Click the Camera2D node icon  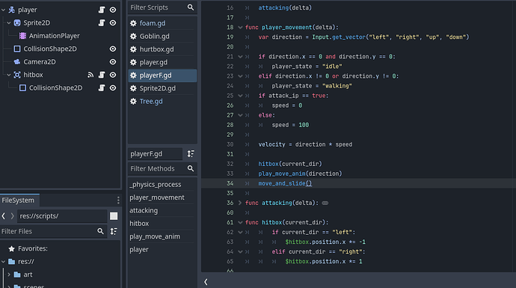tap(17, 61)
